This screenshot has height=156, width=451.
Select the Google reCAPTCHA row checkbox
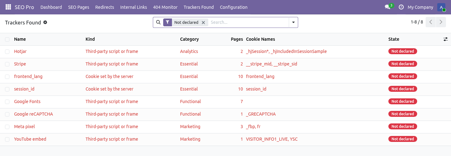7,114
